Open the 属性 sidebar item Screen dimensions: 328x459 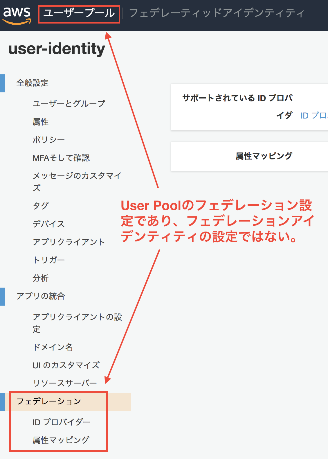click(x=41, y=122)
